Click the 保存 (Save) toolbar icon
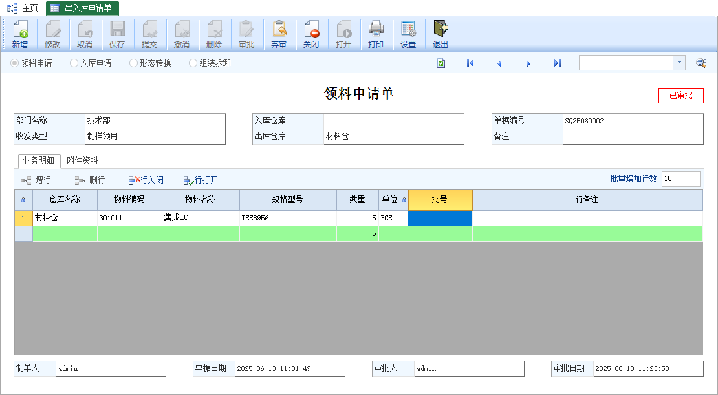The height and width of the screenshot is (395, 718). tap(117, 34)
